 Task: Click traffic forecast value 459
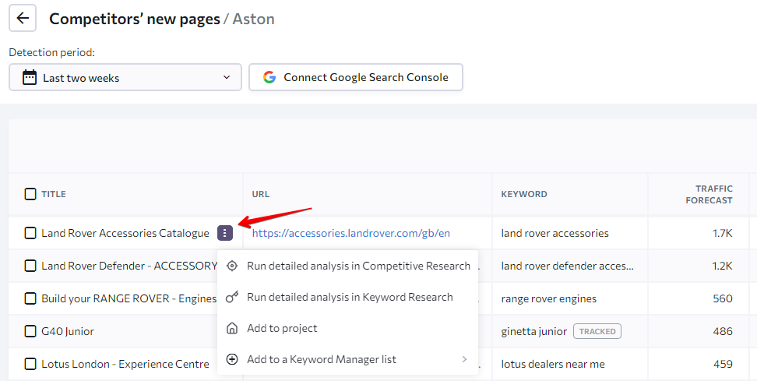click(723, 364)
